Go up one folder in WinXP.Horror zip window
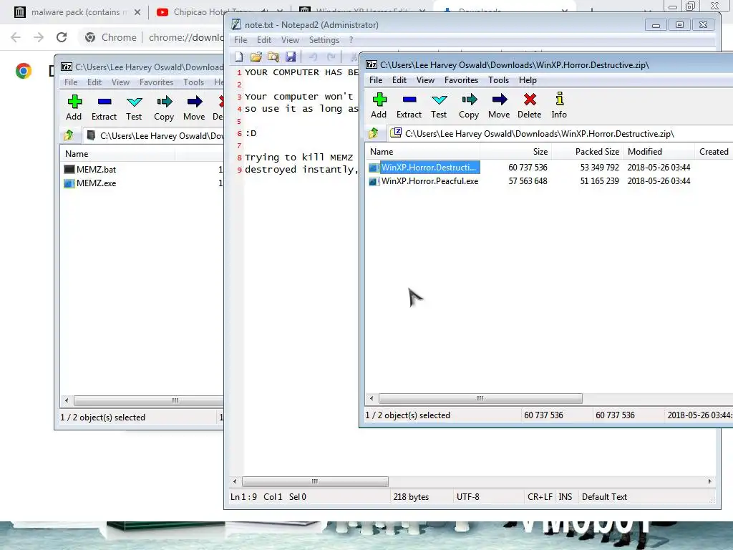This screenshot has height=550, width=733. (x=373, y=133)
